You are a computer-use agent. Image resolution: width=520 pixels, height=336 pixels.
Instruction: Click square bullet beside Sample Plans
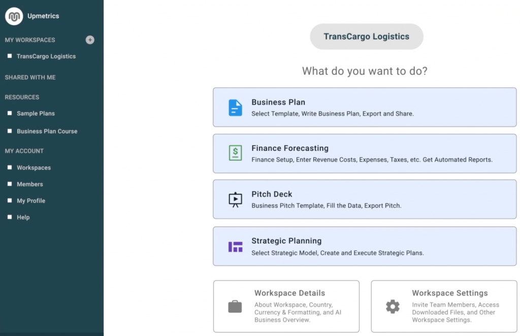[x=10, y=113]
